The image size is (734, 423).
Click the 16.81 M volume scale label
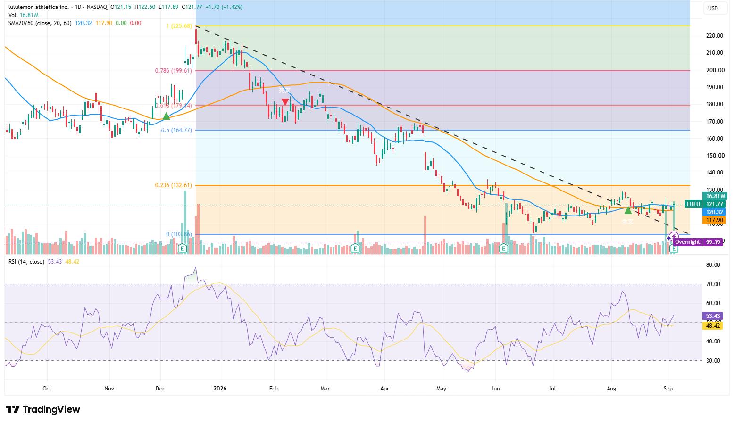coord(715,196)
